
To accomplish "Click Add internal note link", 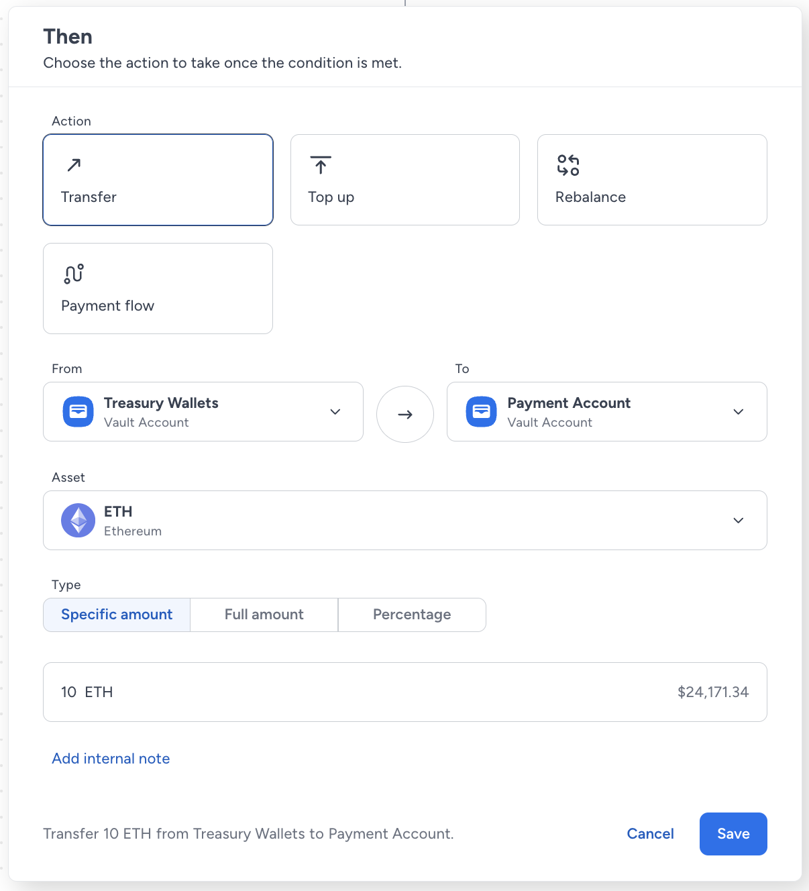I will point(111,759).
